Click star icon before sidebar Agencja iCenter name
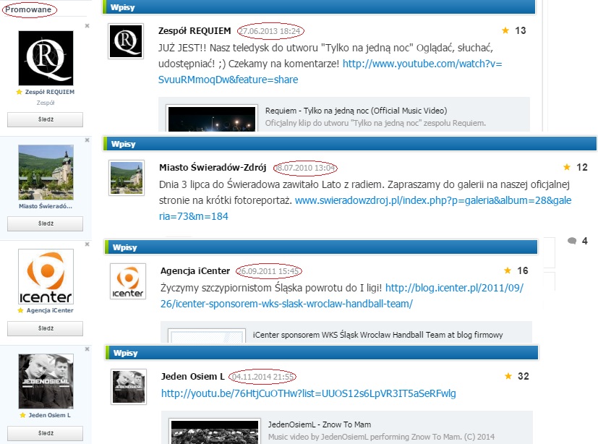This screenshot has height=444, width=598. (20, 310)
